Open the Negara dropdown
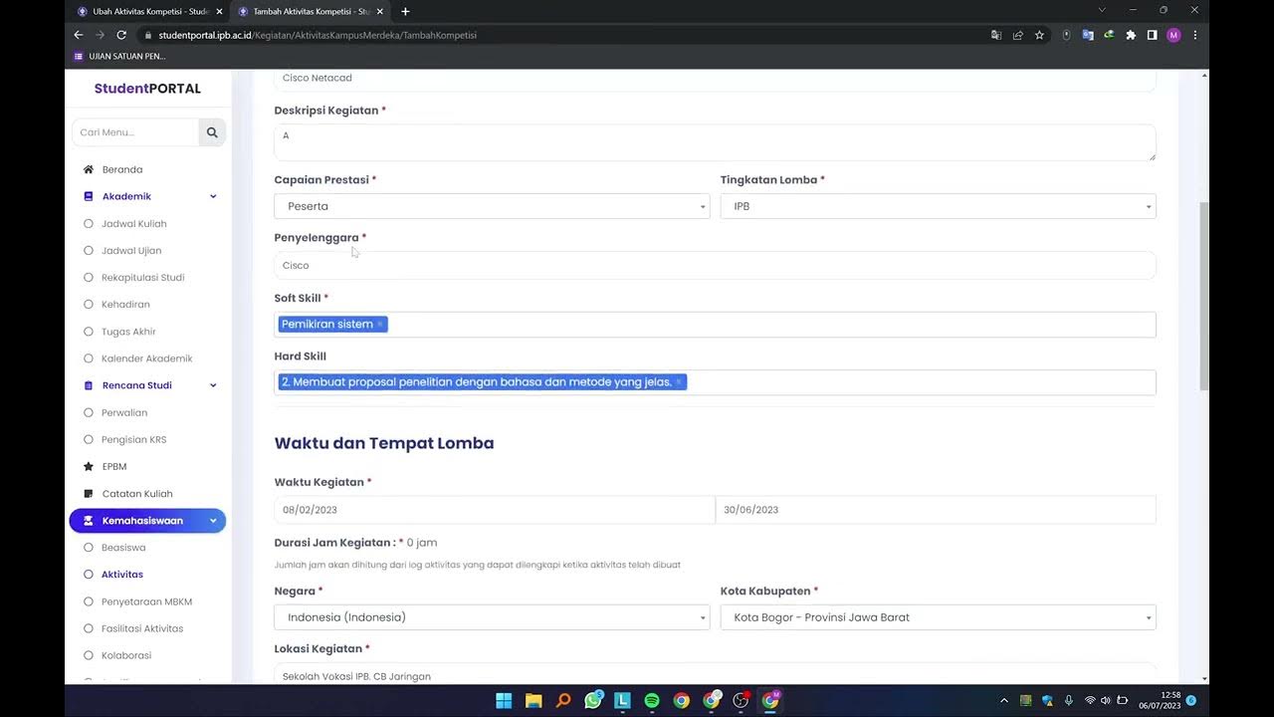The image size is (1274, 717). click(492, 617)
